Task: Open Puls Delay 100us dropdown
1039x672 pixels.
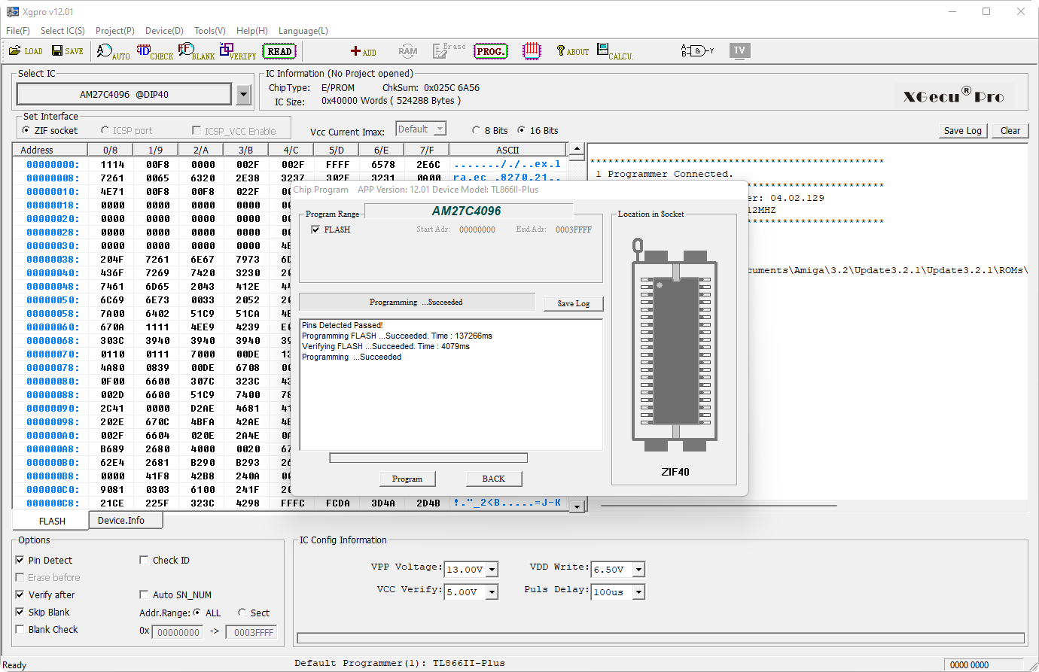Action: coord(638,592)
